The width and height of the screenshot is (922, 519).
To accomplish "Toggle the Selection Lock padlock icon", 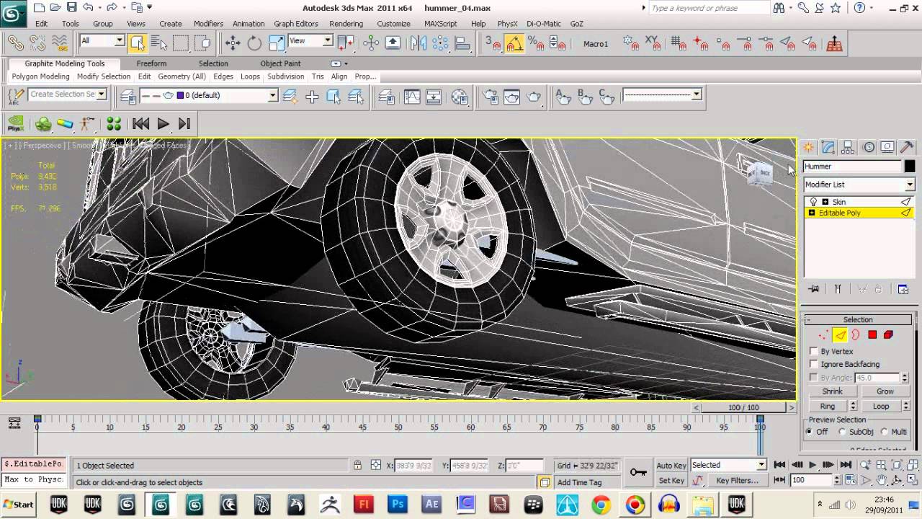I will [357, 466].
